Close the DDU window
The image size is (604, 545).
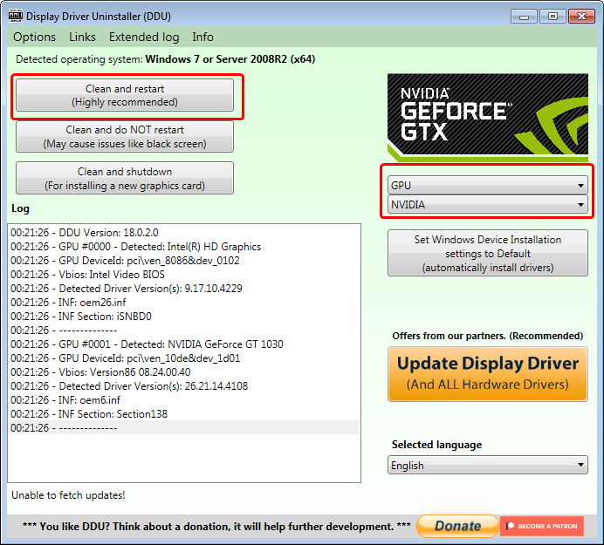581,17
